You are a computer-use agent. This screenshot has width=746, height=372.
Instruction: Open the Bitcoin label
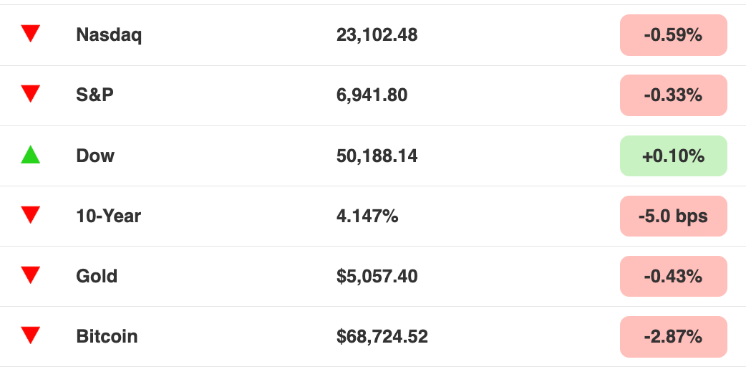tap(107, 336)
